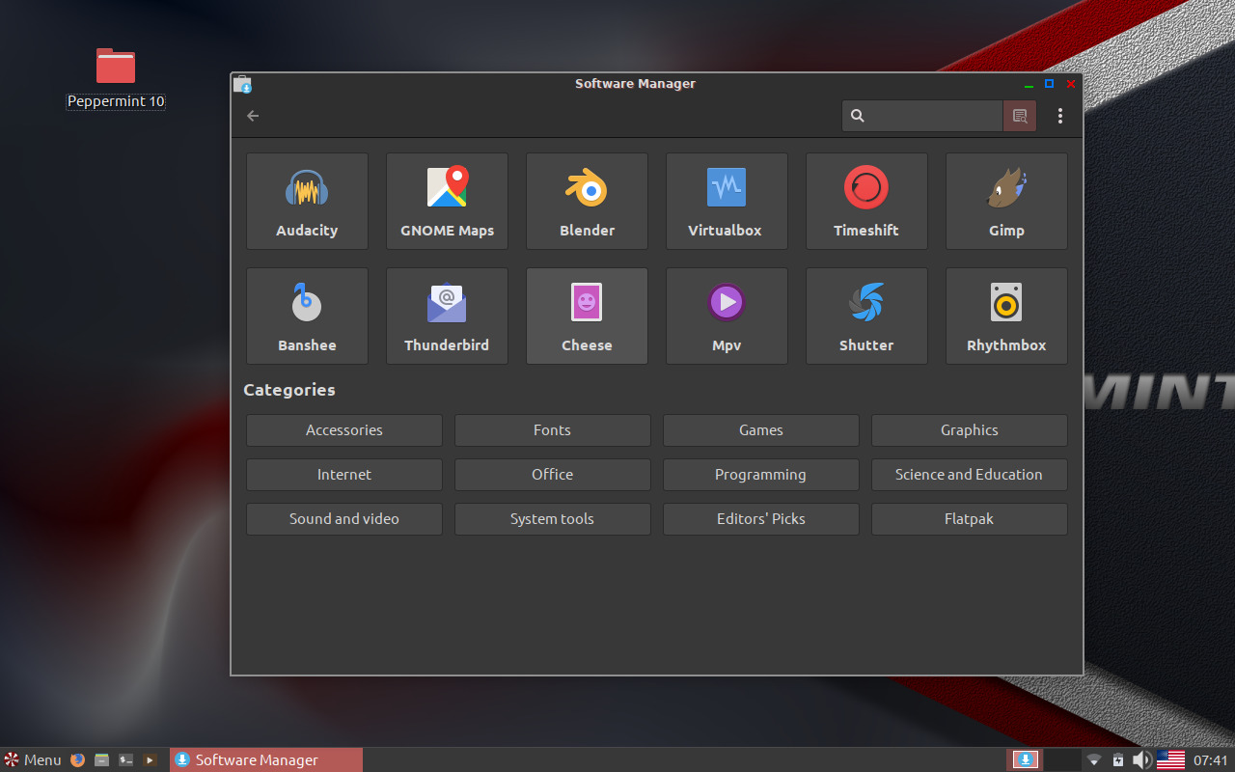This screenshot has height=772, width=1235.
Task: Select the Shutter screenshot tool tile
Action: click(866, 316)
